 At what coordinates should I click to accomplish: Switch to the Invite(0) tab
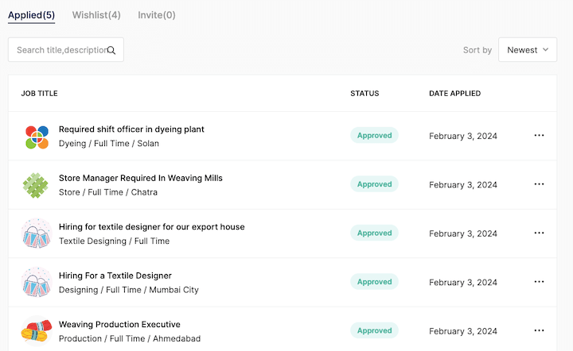[157, 15]
